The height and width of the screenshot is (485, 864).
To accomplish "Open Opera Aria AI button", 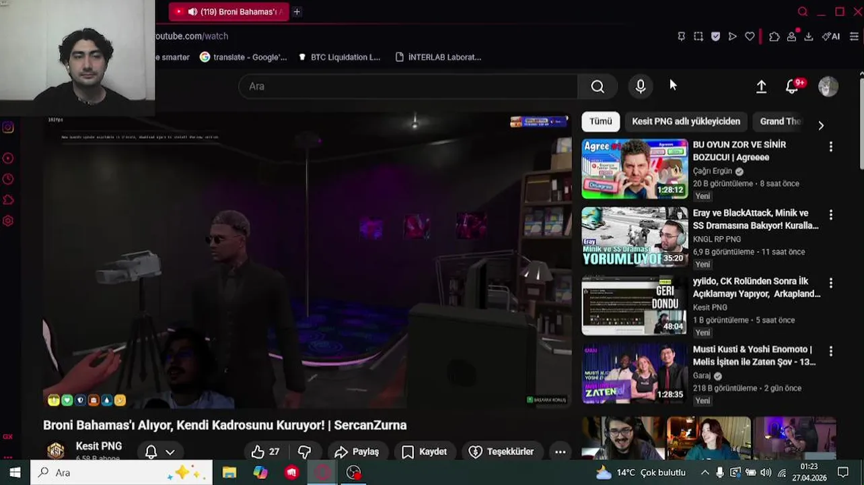I will coord(830,36).
